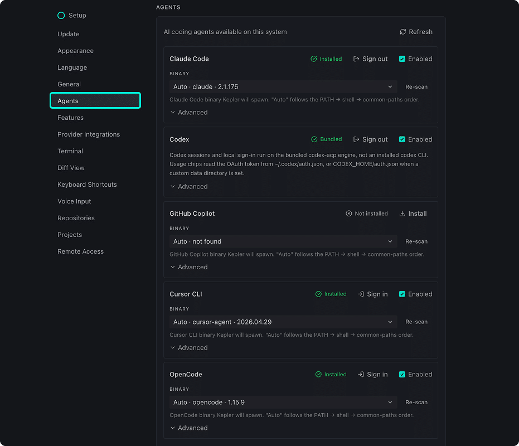The height and width of the screenshot is (446, 519).
Task: Open the GitHub Copilot binary dropdown
Action: click(x=283, y=241)
